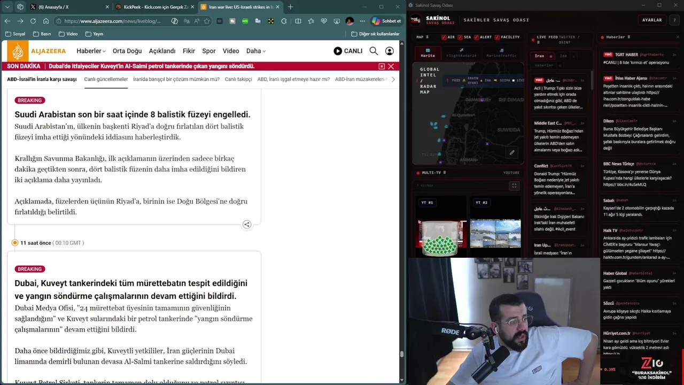Open the BBC News Türkçe news item
The image size is (684, 385).
pos(639,174)
